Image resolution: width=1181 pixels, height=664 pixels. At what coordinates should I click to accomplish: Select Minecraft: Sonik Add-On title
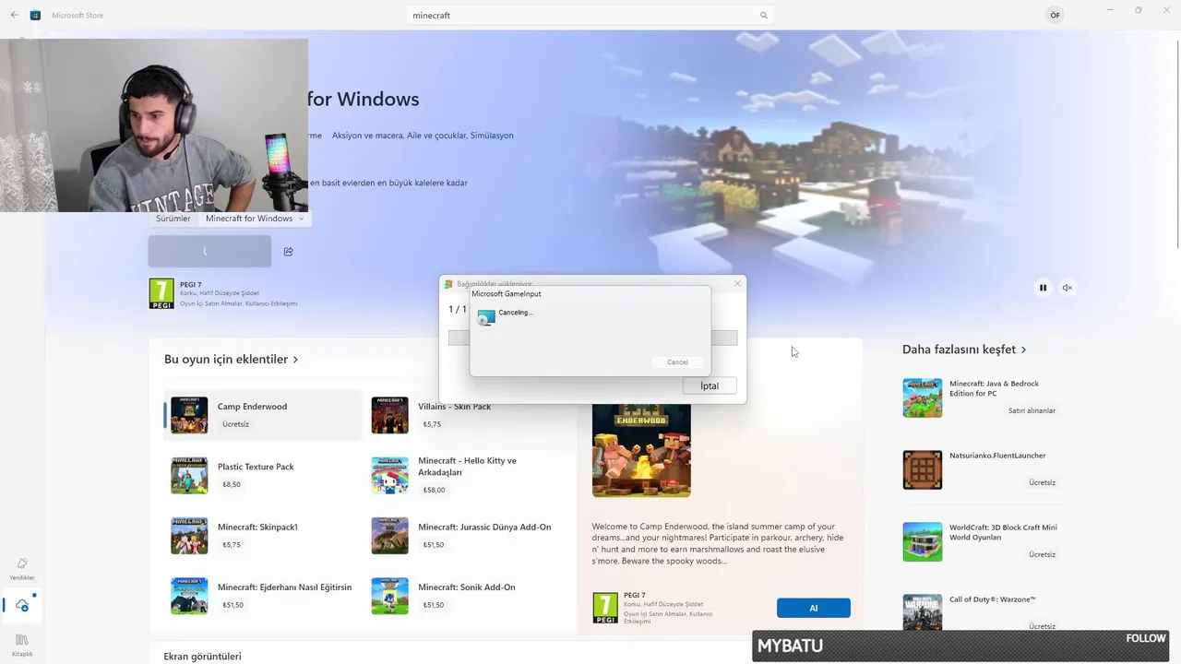(x=467, y=587)
